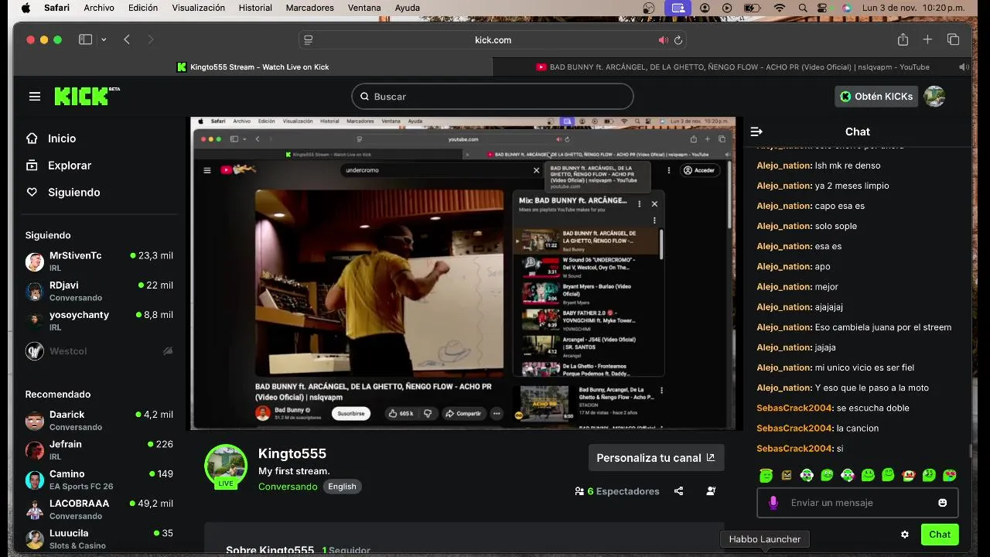990x557 pixels.
Task: Open Luuucila recommended channel
Action: [x=99, y=538]
